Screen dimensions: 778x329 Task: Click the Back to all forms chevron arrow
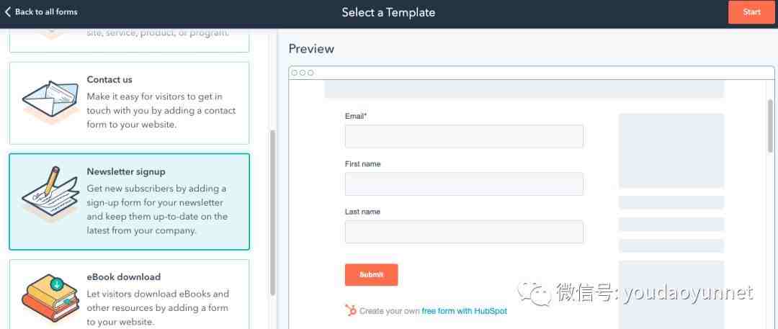point(7,12)
